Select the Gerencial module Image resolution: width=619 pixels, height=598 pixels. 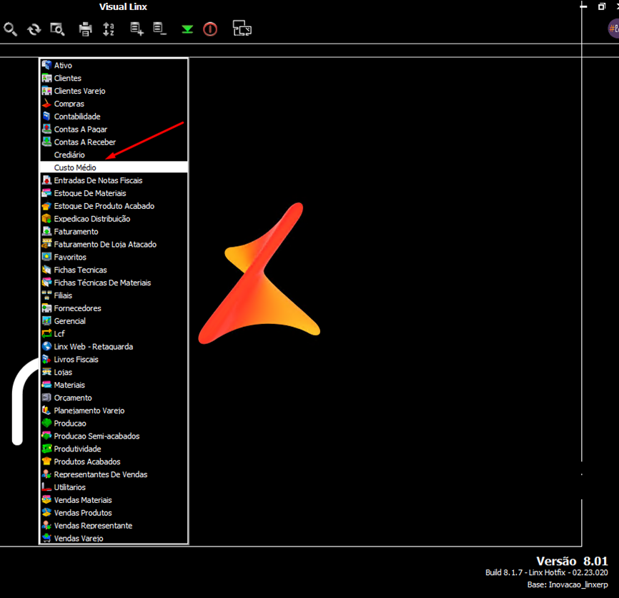tap(114, 320)
